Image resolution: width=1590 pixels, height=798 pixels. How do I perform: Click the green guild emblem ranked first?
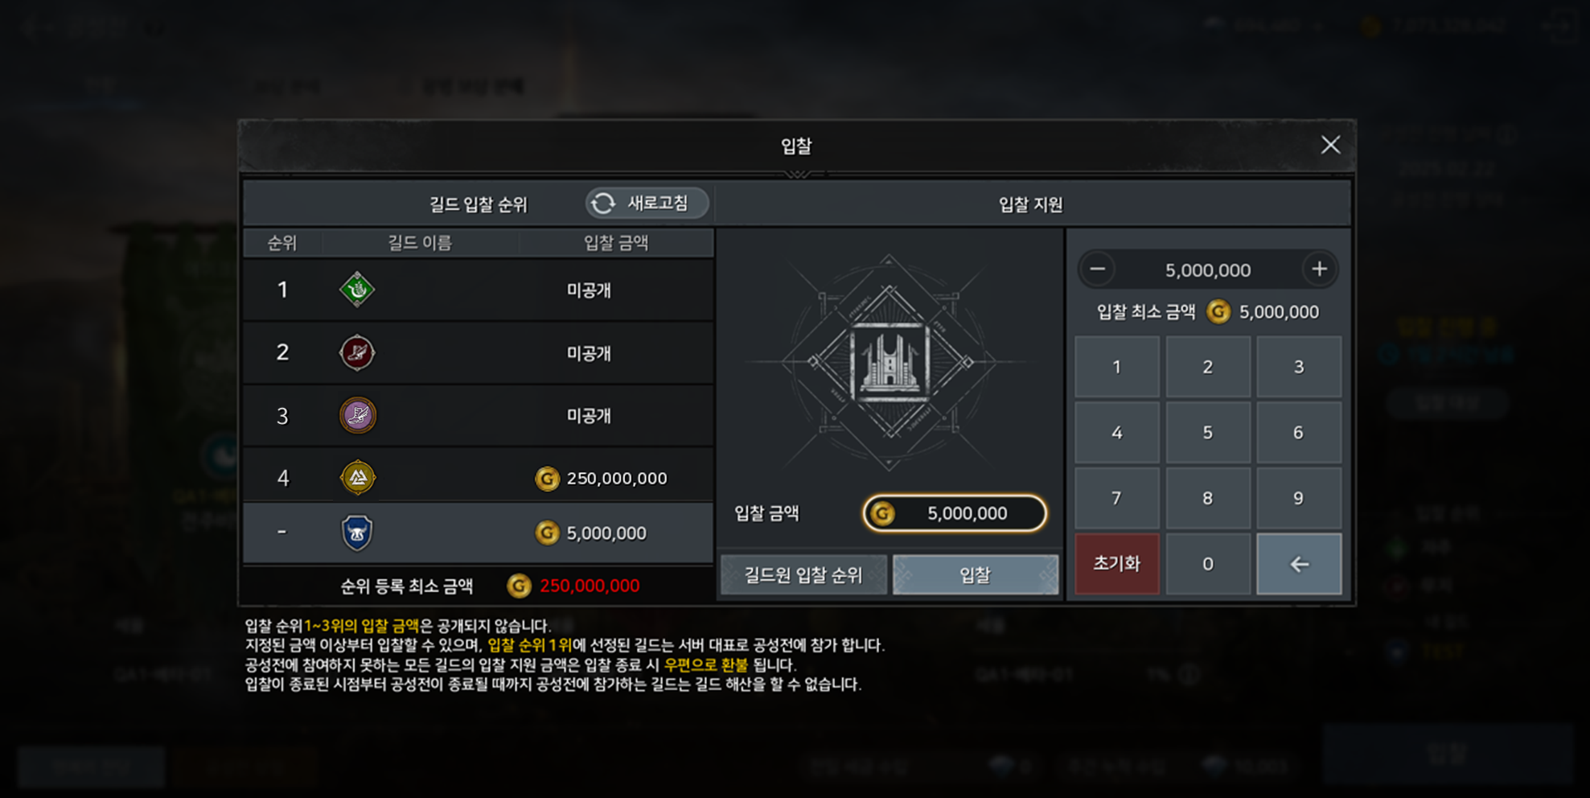click(357, 290)
